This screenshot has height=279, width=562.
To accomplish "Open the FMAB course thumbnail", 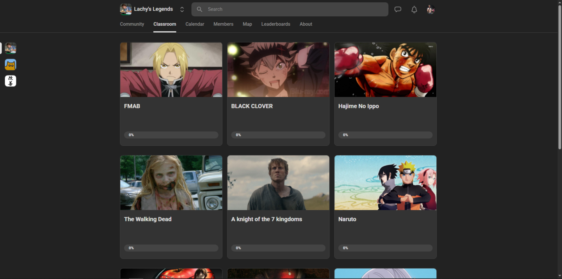I will point(171,70).
